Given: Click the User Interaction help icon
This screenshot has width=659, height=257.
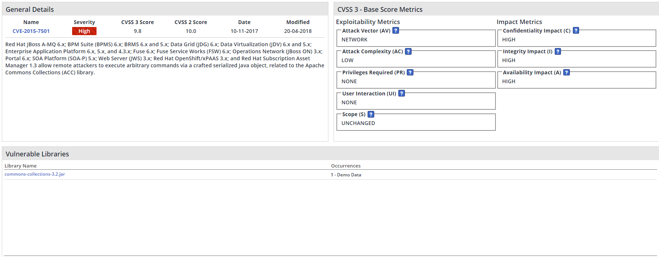Looking at the screenshot, I should tap(401, 94).
